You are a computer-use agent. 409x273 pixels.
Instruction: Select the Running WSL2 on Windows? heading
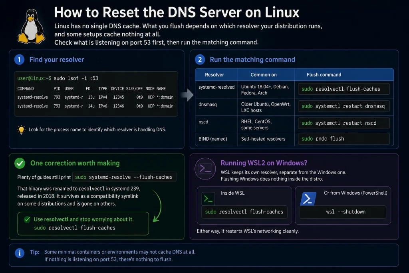264,163
